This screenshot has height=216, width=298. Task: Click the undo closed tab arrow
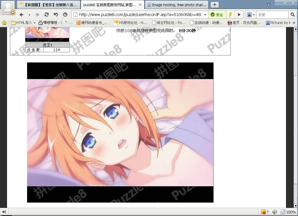tap(56, 15)
